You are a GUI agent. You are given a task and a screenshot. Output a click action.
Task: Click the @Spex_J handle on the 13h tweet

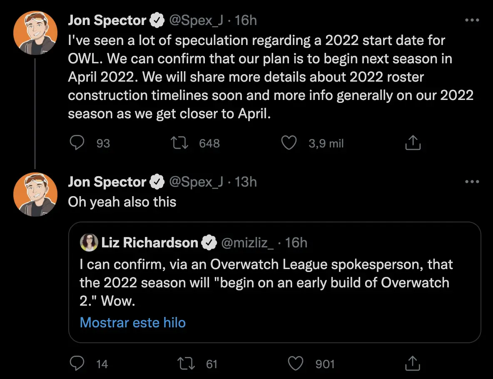click(x=196, y=182)
